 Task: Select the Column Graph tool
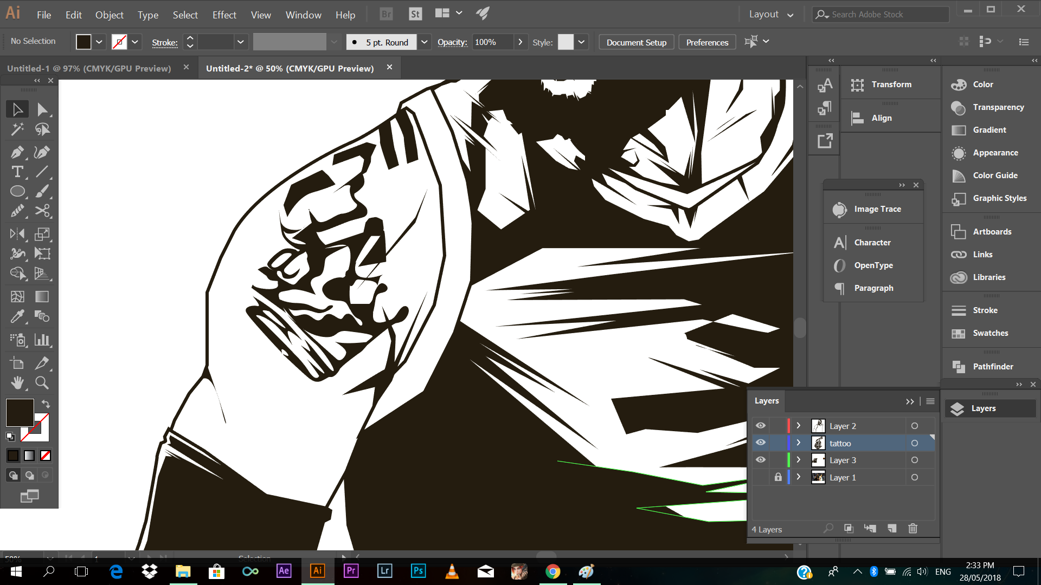[42, 340]
